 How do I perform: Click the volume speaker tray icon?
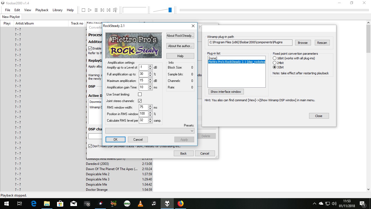point(334,203)
